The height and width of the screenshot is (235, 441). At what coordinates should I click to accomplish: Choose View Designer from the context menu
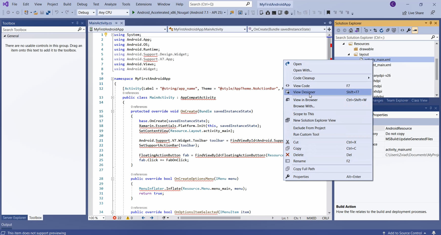[304, 92]
